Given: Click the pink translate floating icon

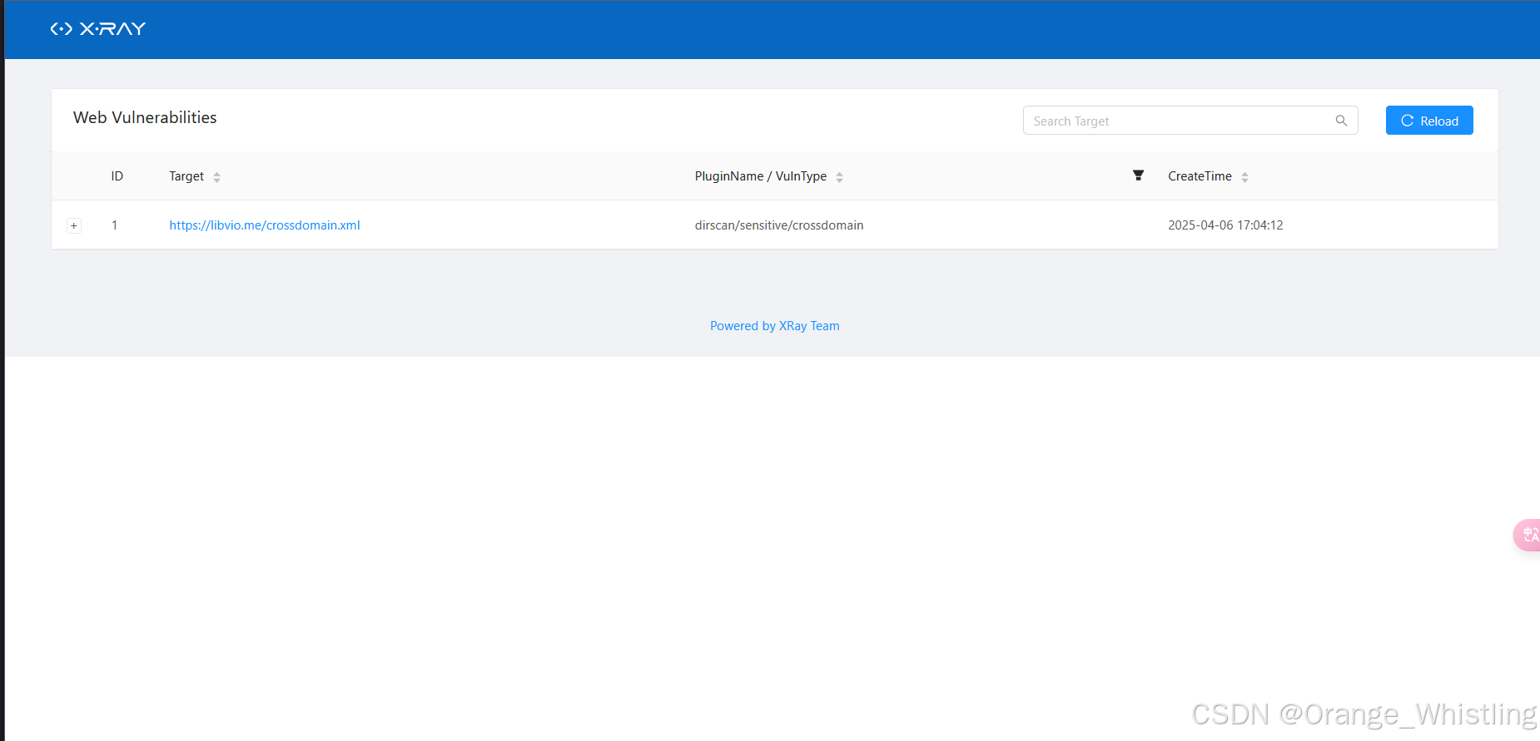Looking at the screenshot, I should click(1528, 535).
